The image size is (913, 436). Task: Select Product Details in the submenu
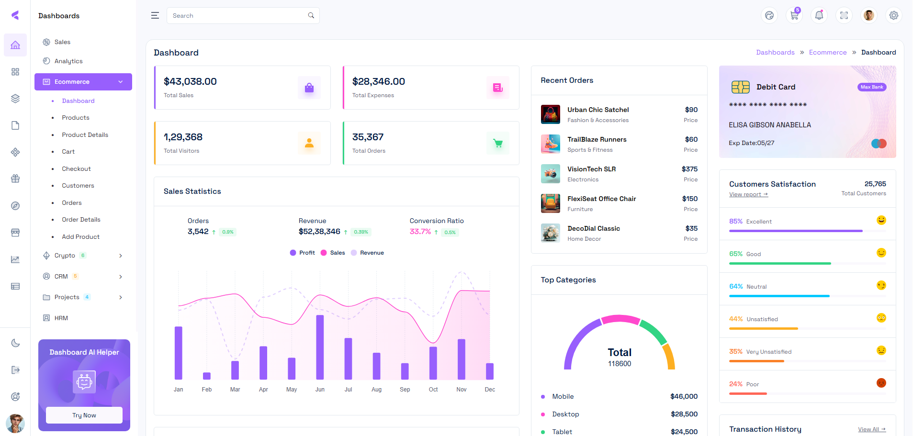[x=85, y=135]
